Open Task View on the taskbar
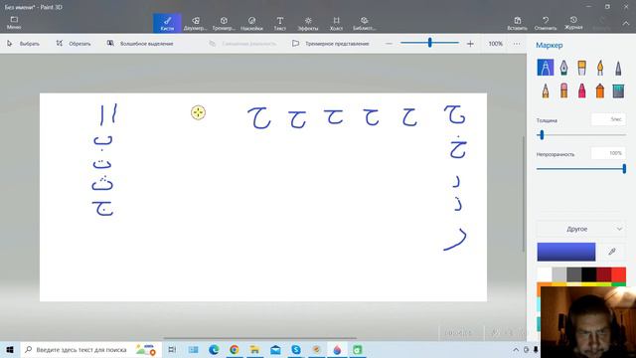 tap(172, 349)
